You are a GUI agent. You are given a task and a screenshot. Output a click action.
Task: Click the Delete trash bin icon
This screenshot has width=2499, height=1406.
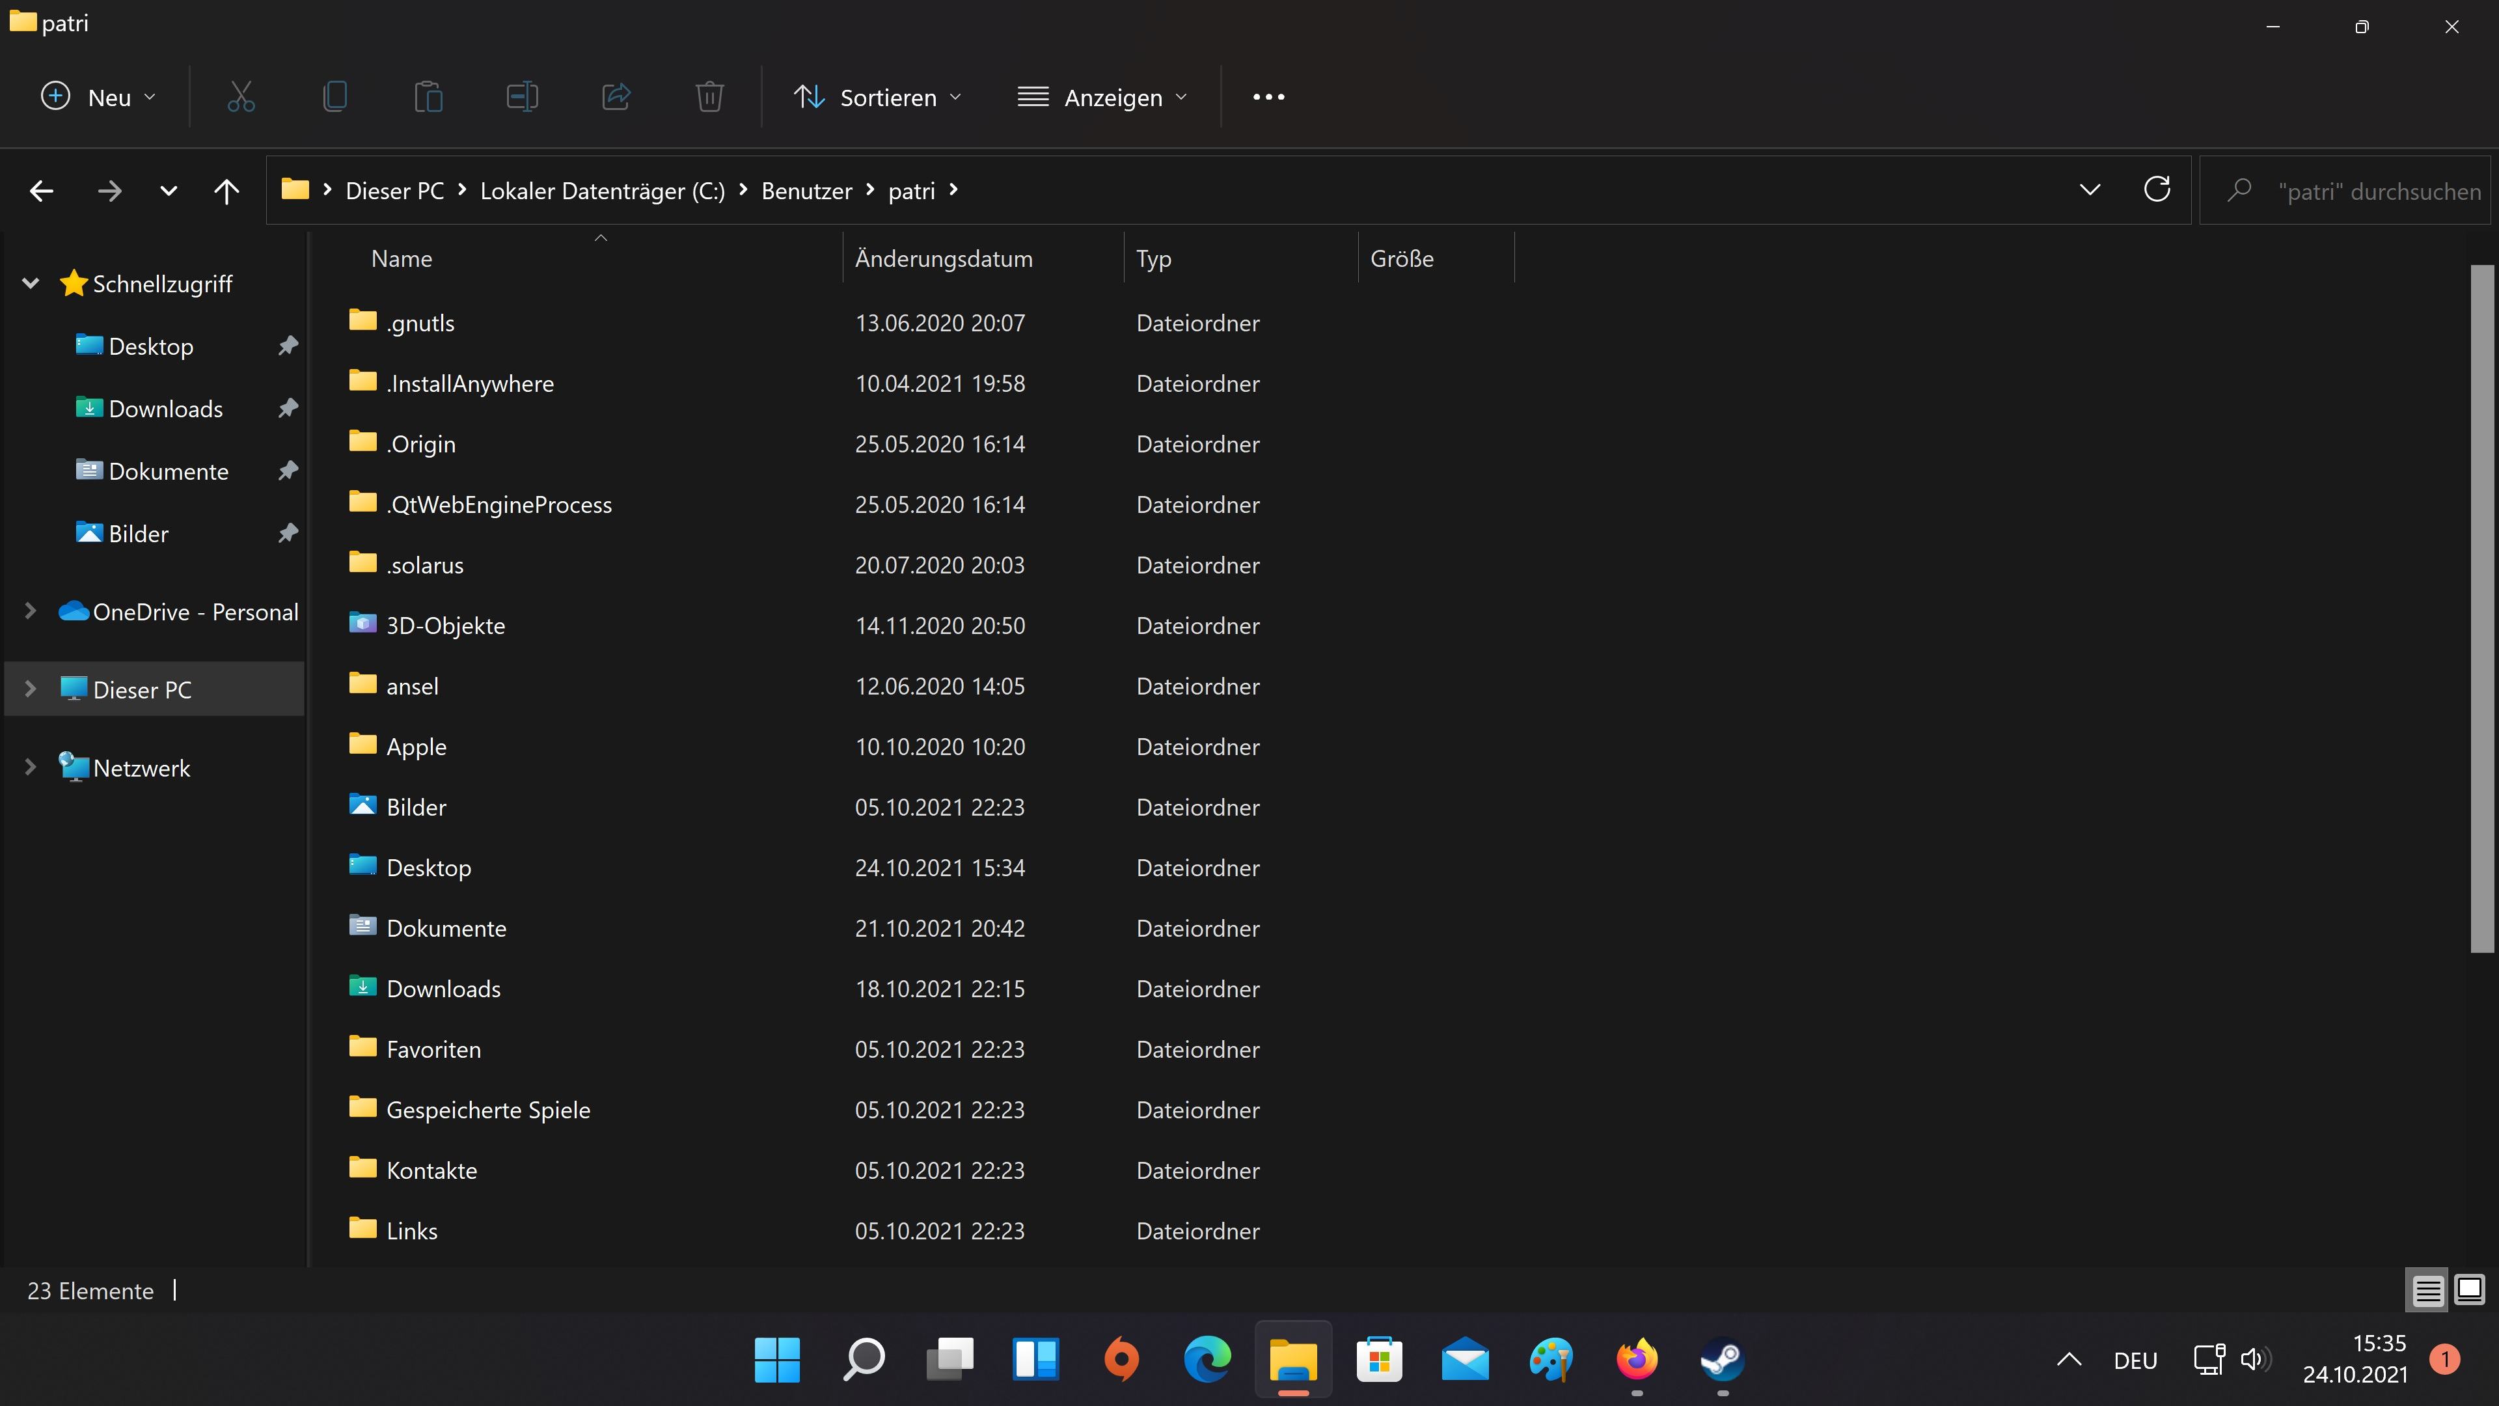coord(709,97)
